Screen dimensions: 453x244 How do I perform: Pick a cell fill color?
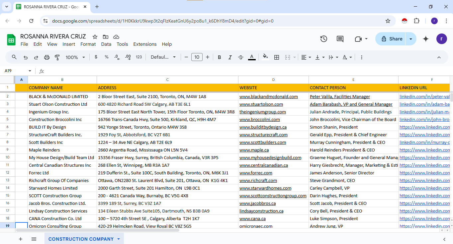(x=265, y=57)
